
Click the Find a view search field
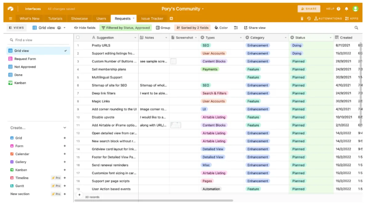coord(38,40)
